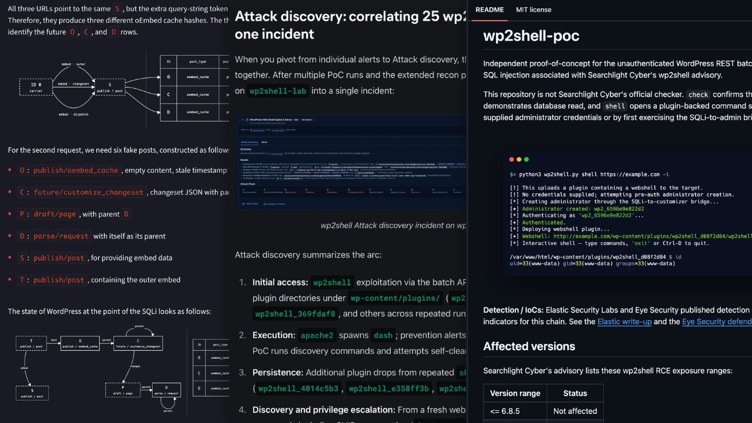Click the 'draft/page' code token
The height and width of the screenshot is (423, 752).
55,214
